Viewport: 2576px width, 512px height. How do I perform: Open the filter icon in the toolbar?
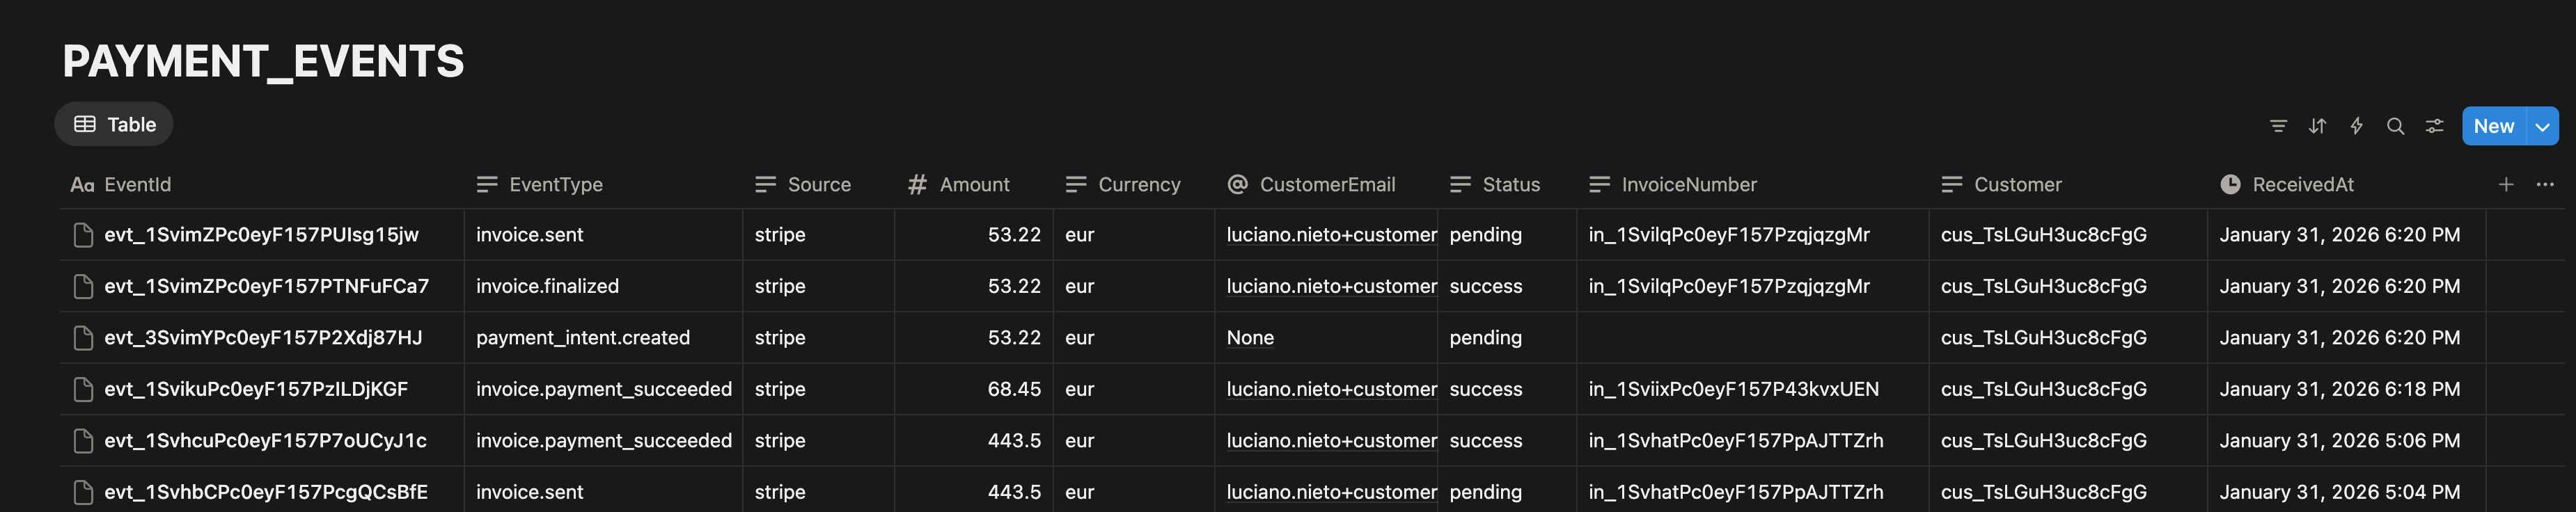tap(2278, 126)
